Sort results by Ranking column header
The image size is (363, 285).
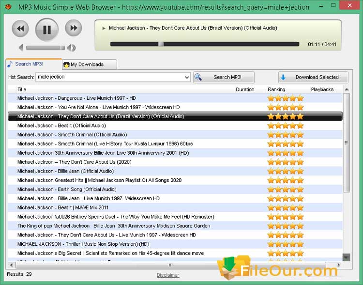[276, 90]
